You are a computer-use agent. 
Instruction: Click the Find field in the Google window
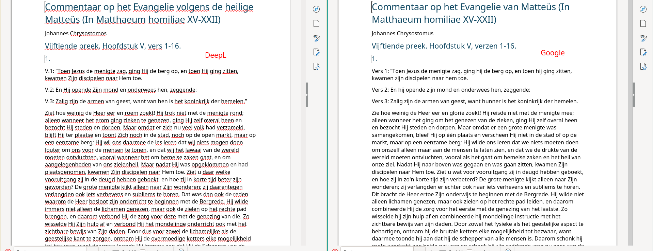(378, 250)
